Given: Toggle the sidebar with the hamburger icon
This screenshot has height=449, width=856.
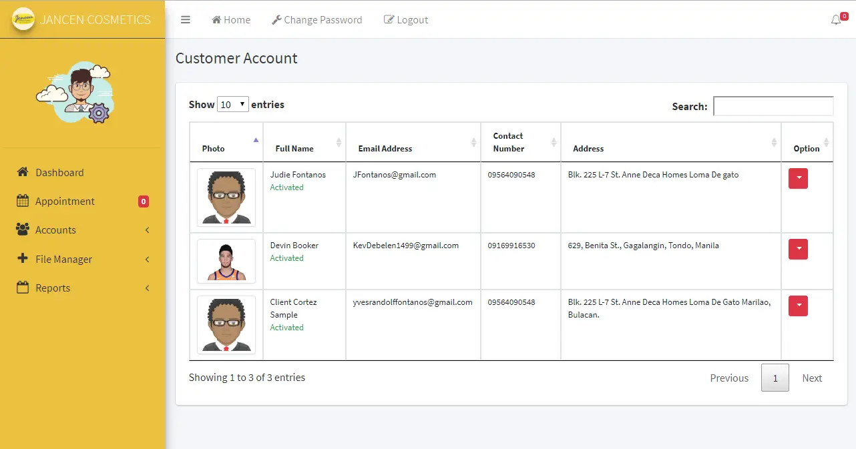Looking at the screenshot, I should coord(186,20).
